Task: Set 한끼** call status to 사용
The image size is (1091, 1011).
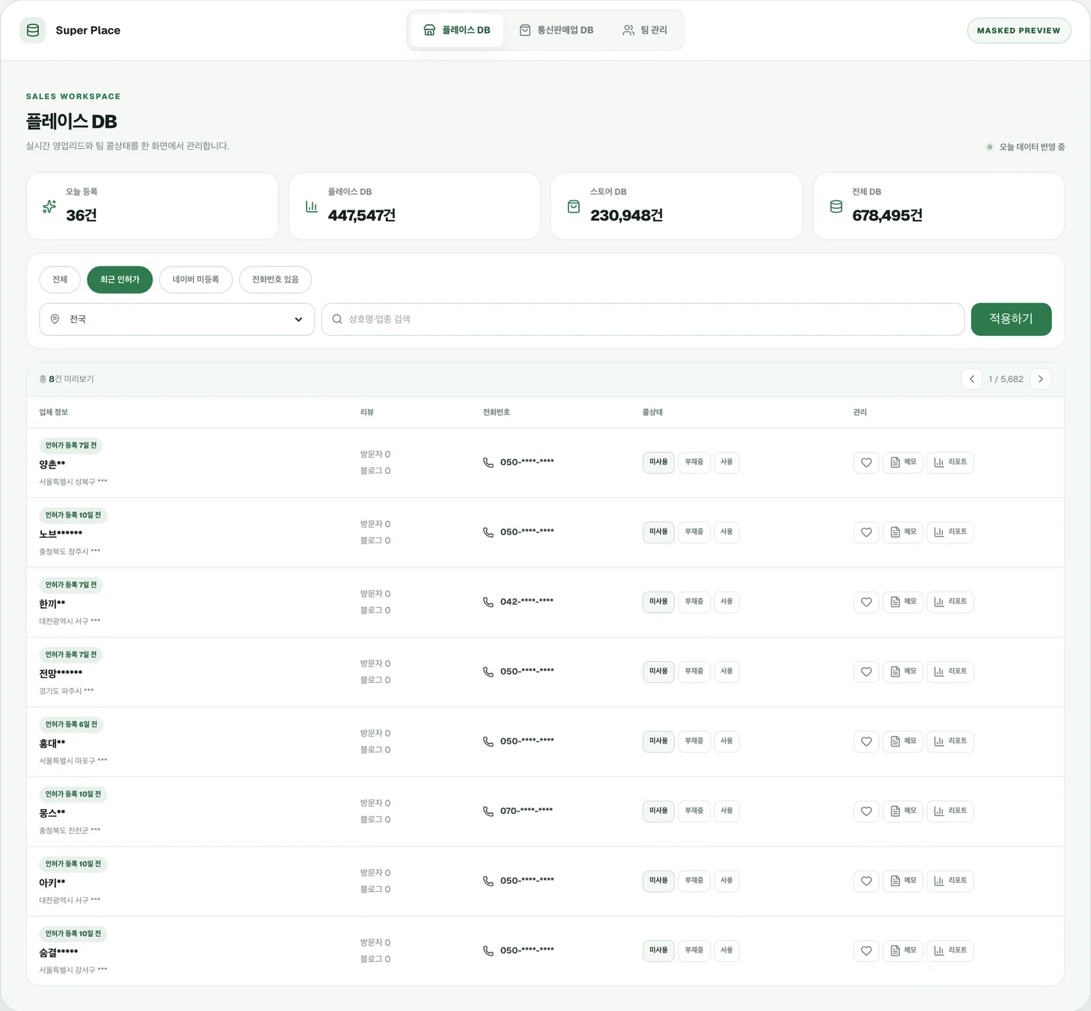Action: pos(726,602)
